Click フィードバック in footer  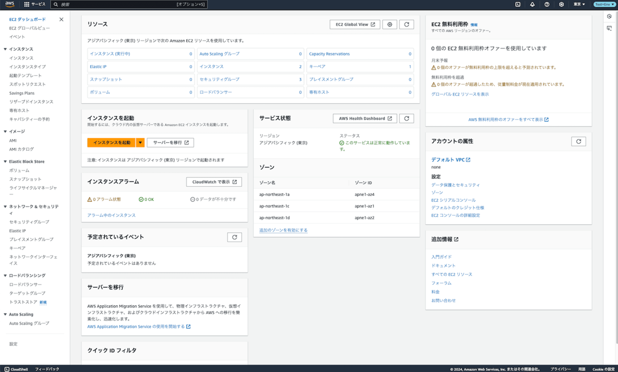(x=47, y=369)
